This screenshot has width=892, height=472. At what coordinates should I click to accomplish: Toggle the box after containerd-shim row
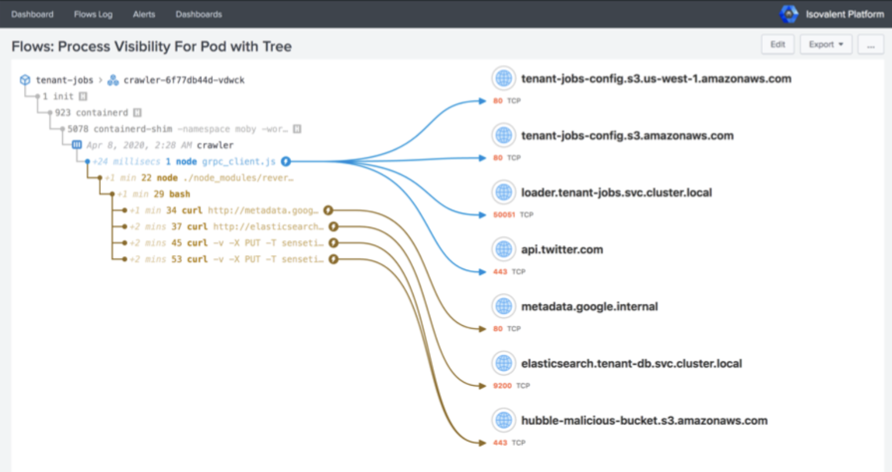coord(297,129)
